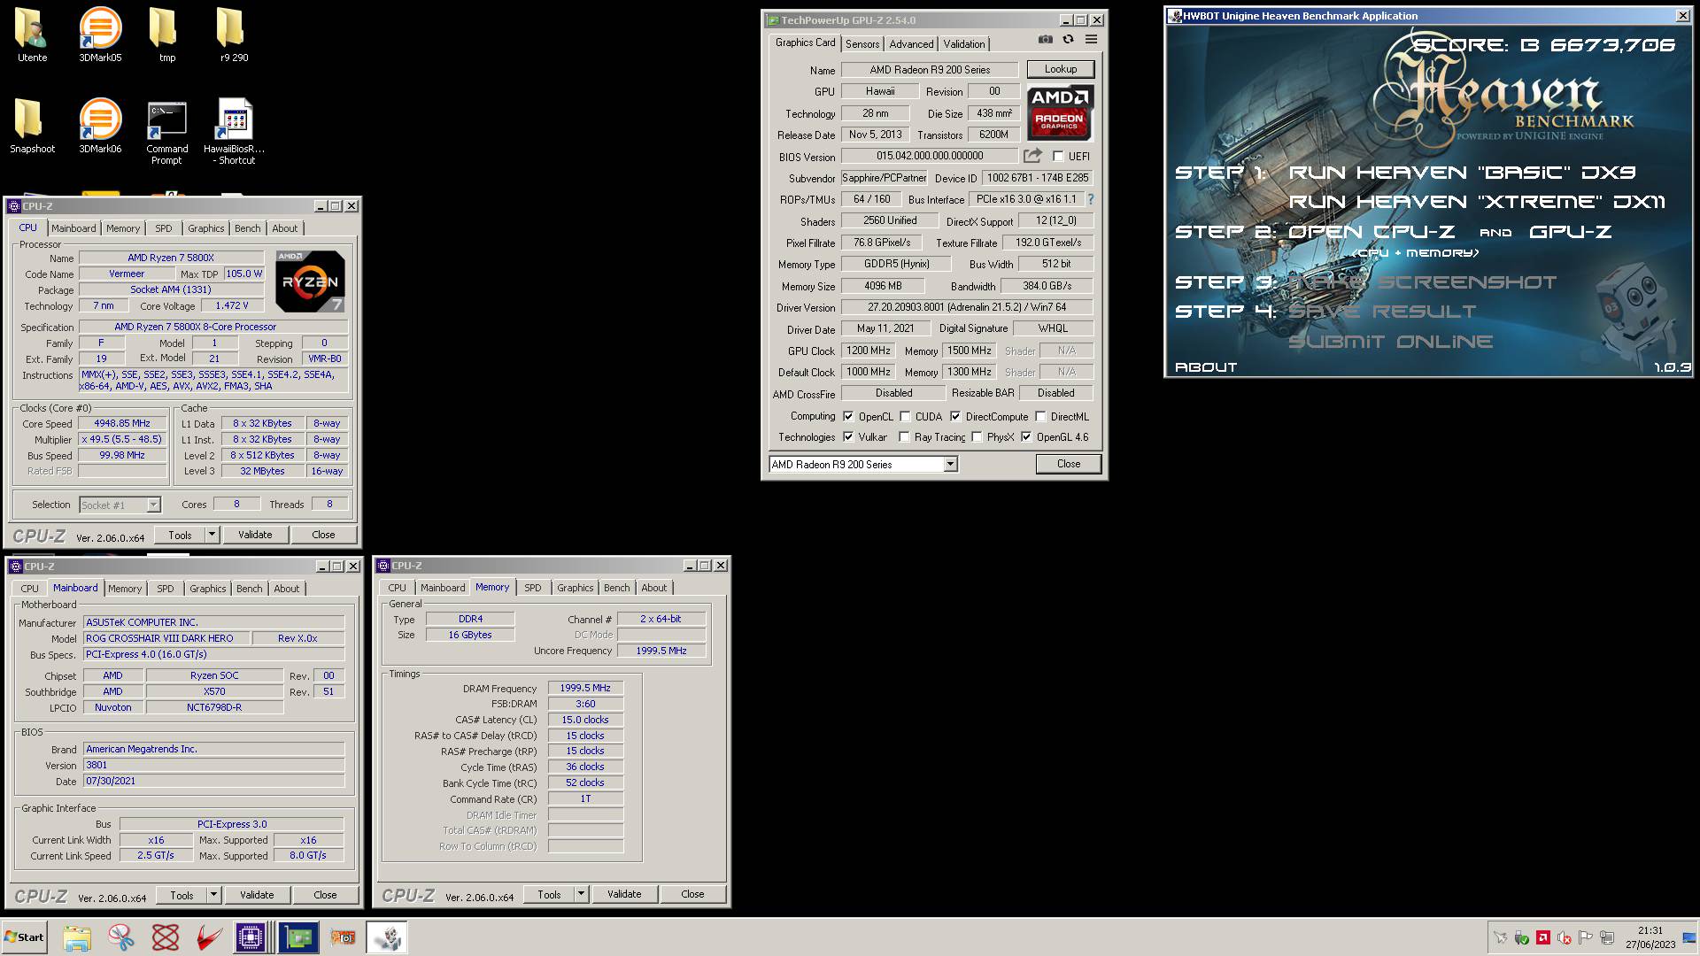Click the GPU-Z refresh icon
Image resolution: width=1700 pixels, height=956 pixels.
1069,40
